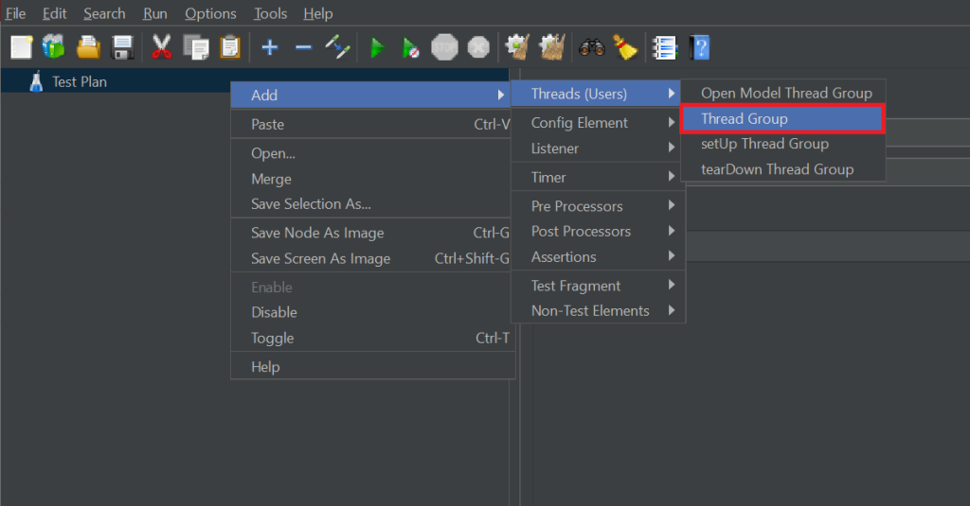Viewport: 970px width, 506px height.
Task: Click Save Selection As...
Action: coord(370,204)
